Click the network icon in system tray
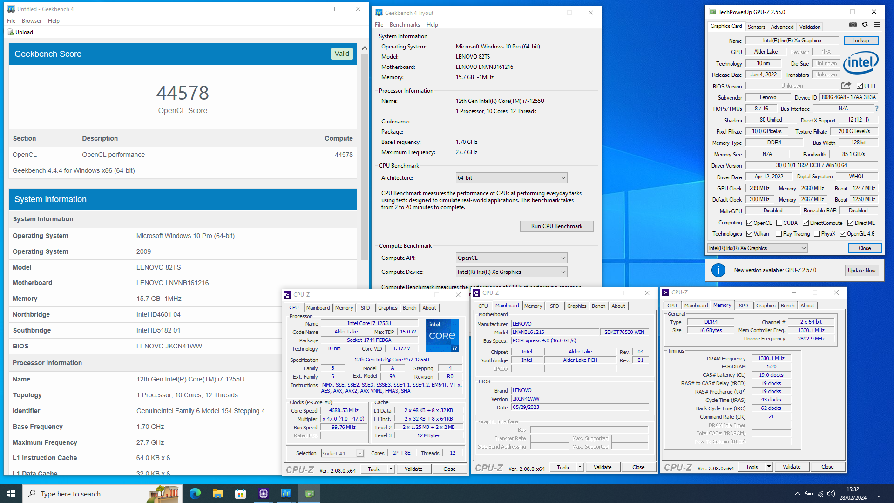The height and width of the screenshot is (503, 894). (x=820, y=494)
